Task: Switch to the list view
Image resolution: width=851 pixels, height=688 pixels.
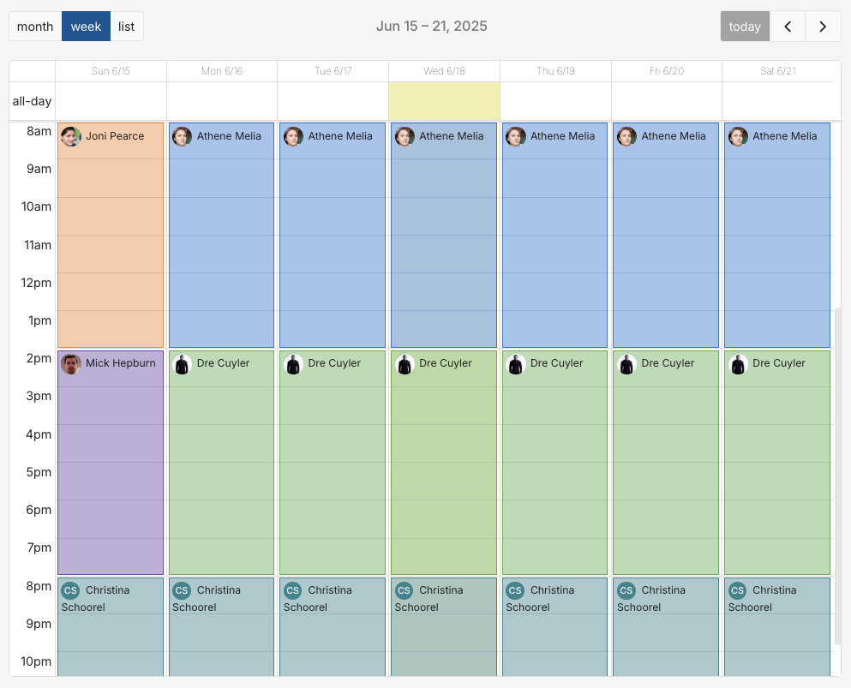Action: pyautogui.click(x=126, y=26)
